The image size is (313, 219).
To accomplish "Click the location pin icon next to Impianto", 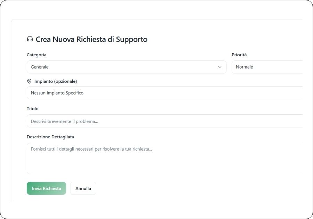I will point(29,81).
